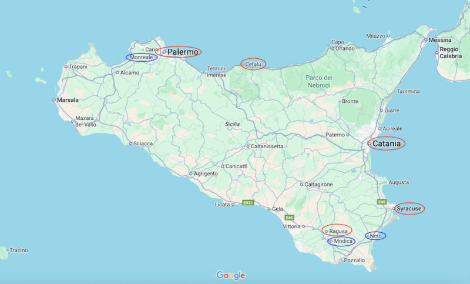This screenshot has height=284, width=470.
Task: Click the Palermo city marker dot
Action: tap(164, 52)
